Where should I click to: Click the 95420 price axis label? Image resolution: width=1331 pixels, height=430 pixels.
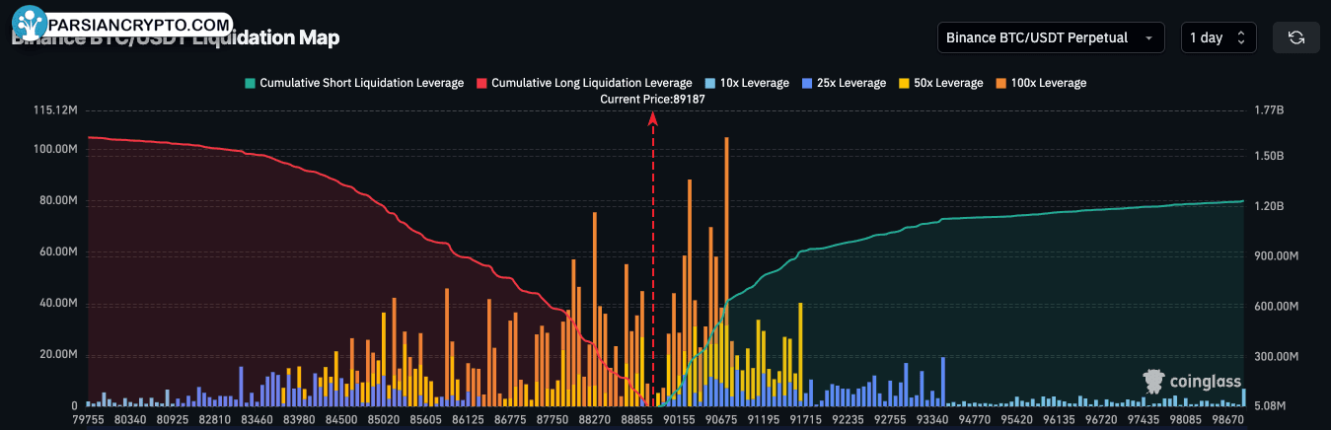(1016, 420)
